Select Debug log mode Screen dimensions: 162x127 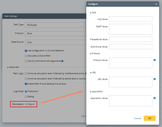[x=26, y=96]
